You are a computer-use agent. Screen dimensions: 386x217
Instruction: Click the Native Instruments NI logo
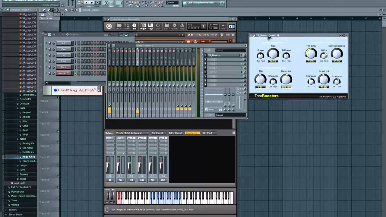coord(232,27)
